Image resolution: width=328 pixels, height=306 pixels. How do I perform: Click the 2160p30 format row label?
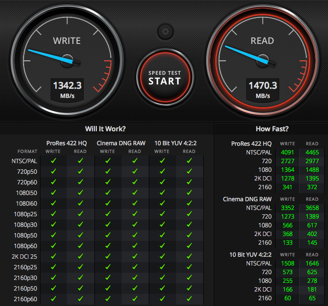[x=26, y=278]
